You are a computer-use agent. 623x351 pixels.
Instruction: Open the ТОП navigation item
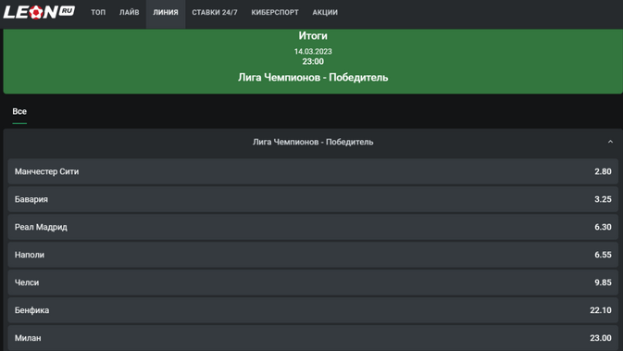[98, 12]
